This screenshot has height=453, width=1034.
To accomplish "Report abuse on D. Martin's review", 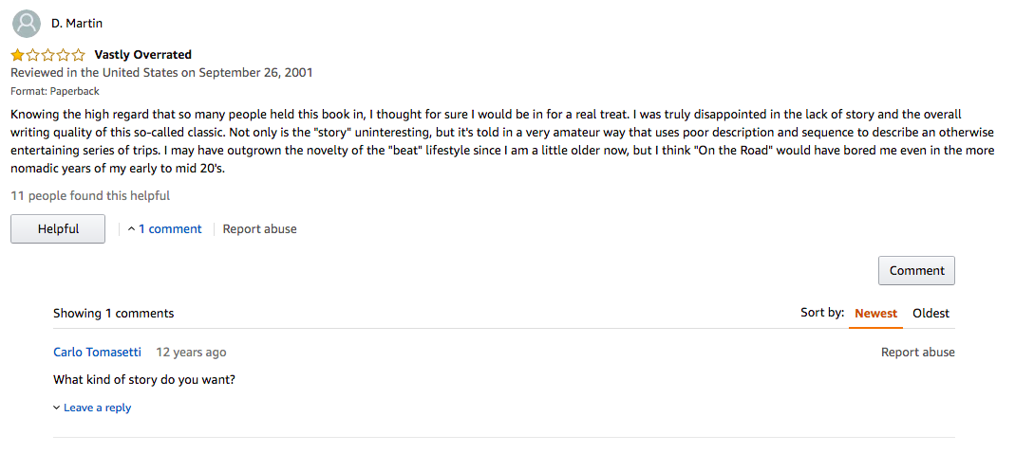I will point(259,228).
